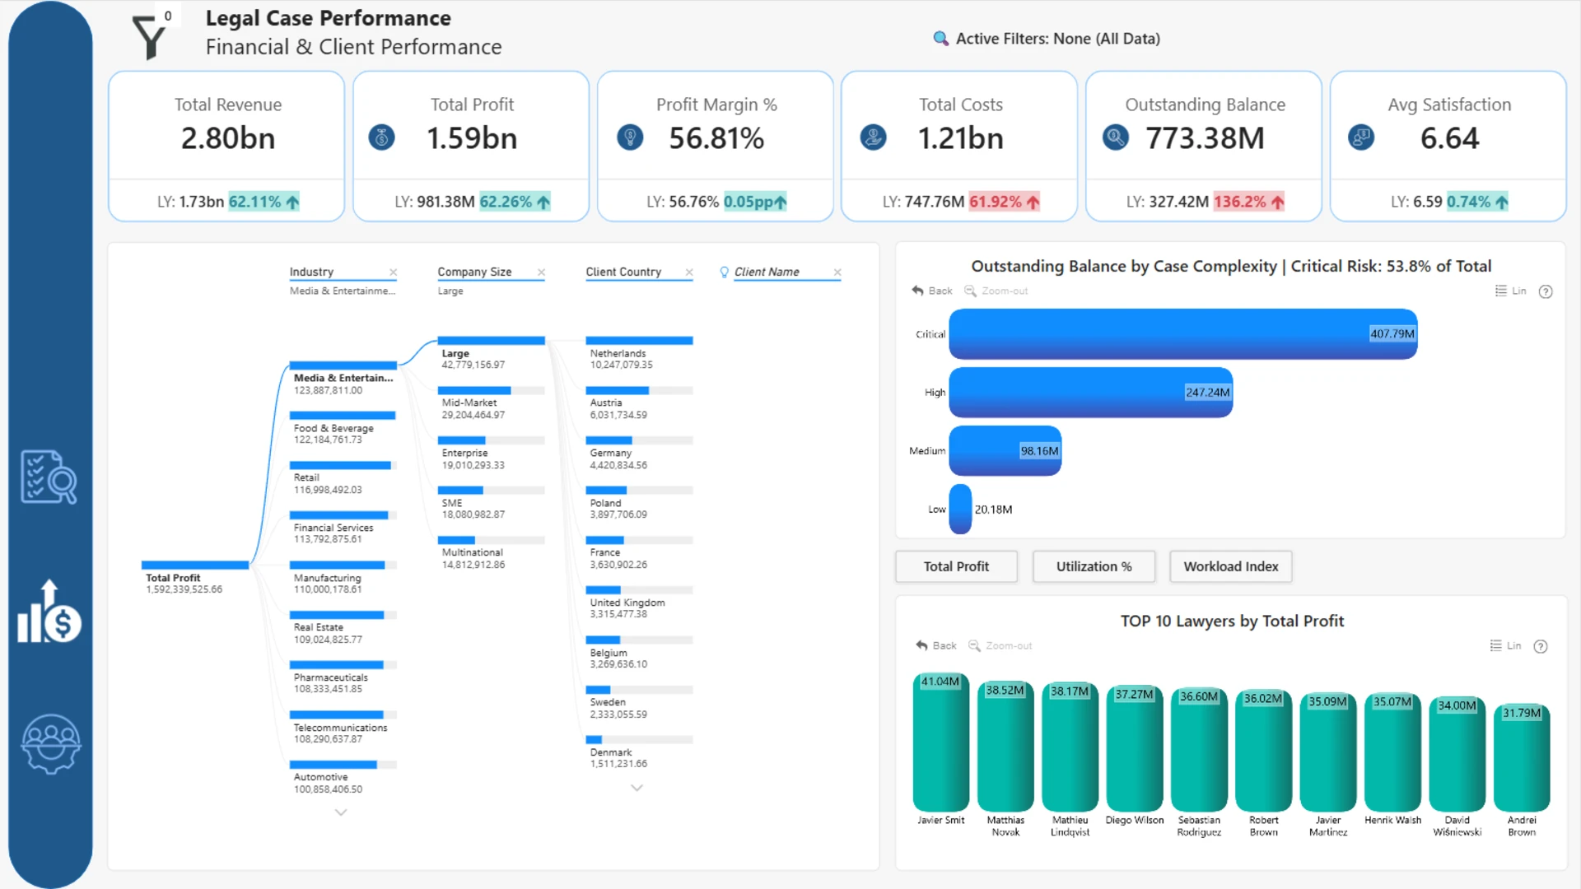The height and width of the screenshot is (889, 1581).
Task: Click the Total Profit card icon
Action: [381, 137]
